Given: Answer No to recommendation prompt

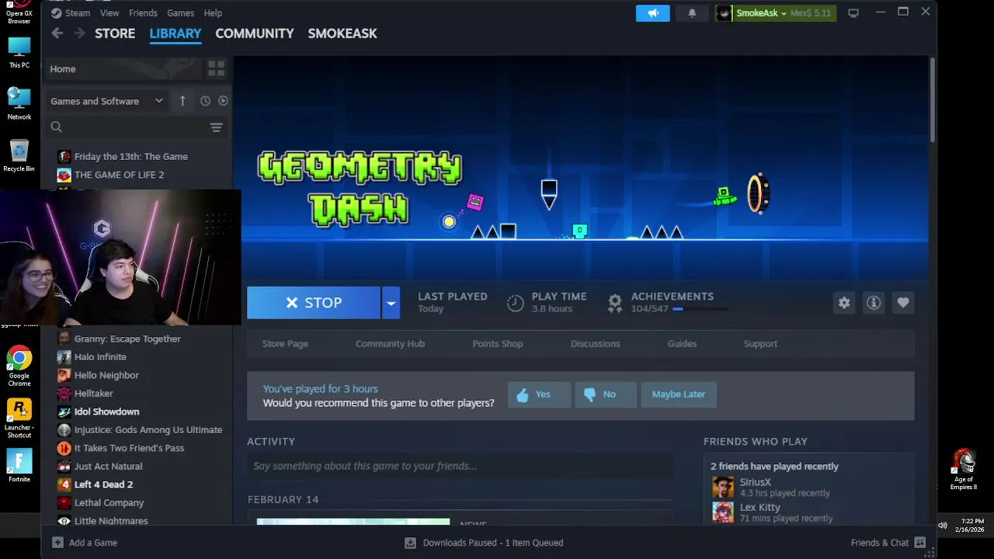Looking at the screenshot, I should coord(605,394).
